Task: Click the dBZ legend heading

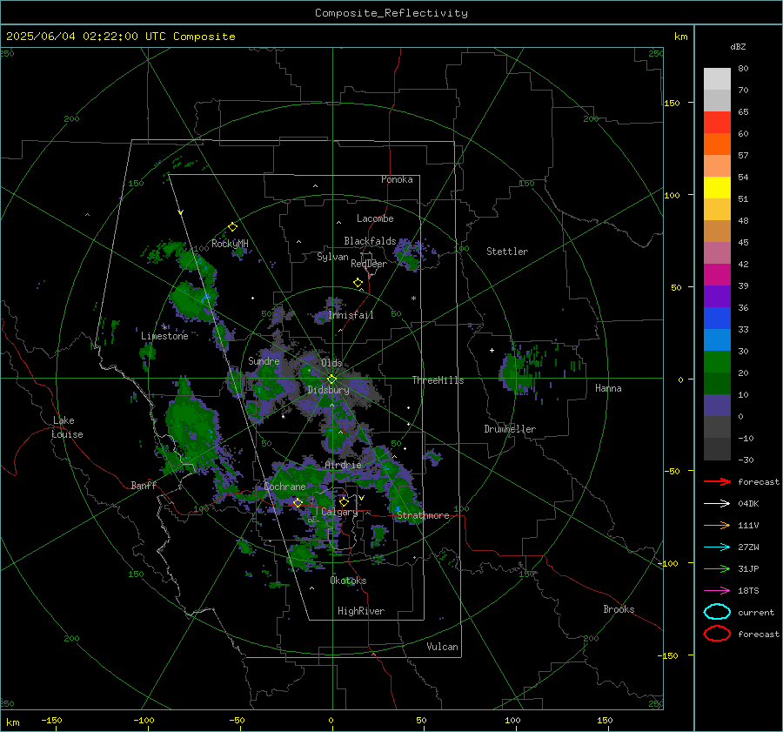Action: click(x=738, y=46)
